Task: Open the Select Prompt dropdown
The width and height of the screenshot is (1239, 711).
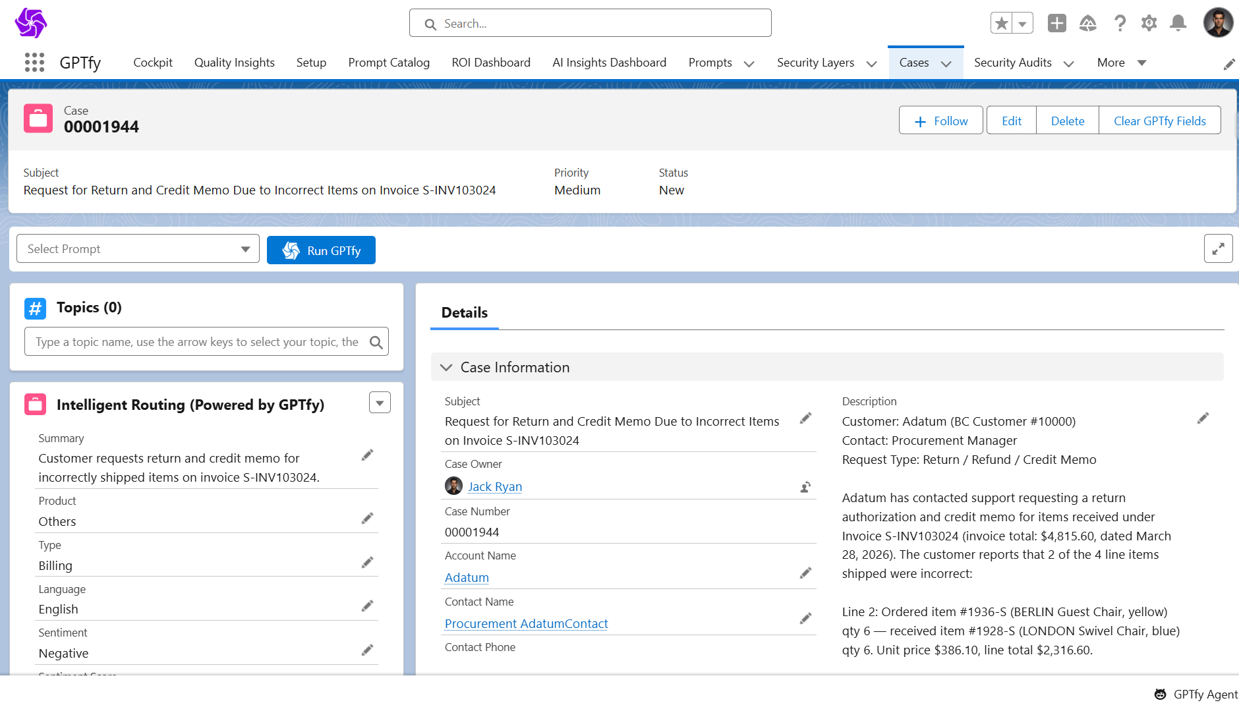Action: [x=138, y=249]
